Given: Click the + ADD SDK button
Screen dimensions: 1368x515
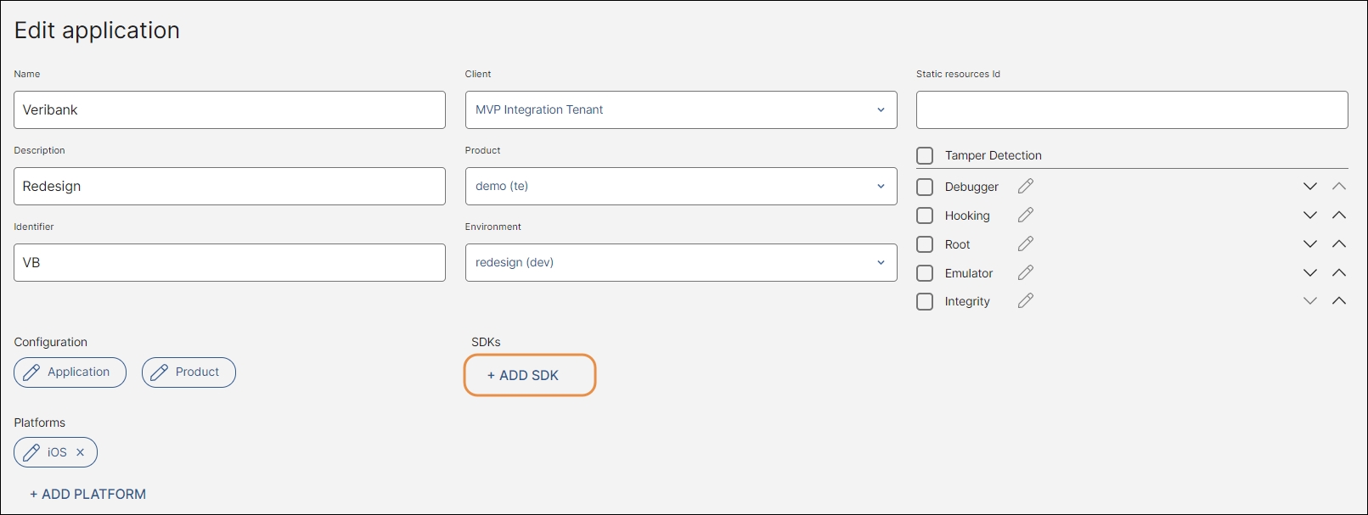Looking at the screenshot, I should coord(529,375).
